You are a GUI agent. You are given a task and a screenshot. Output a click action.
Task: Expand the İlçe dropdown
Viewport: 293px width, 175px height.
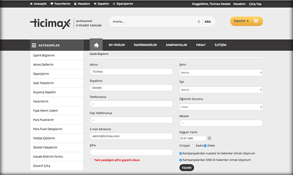tap(221, 90)
